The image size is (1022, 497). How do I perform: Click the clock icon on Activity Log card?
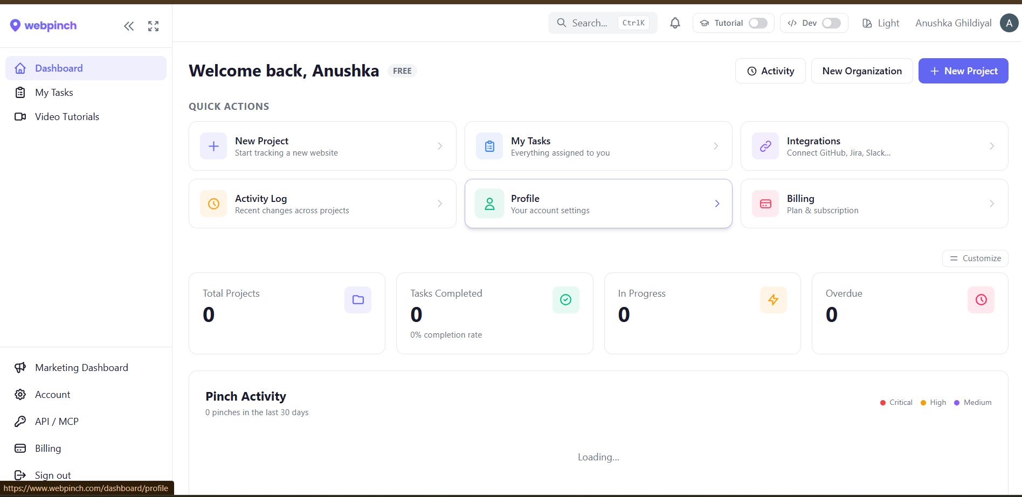[x=213, y=204]
